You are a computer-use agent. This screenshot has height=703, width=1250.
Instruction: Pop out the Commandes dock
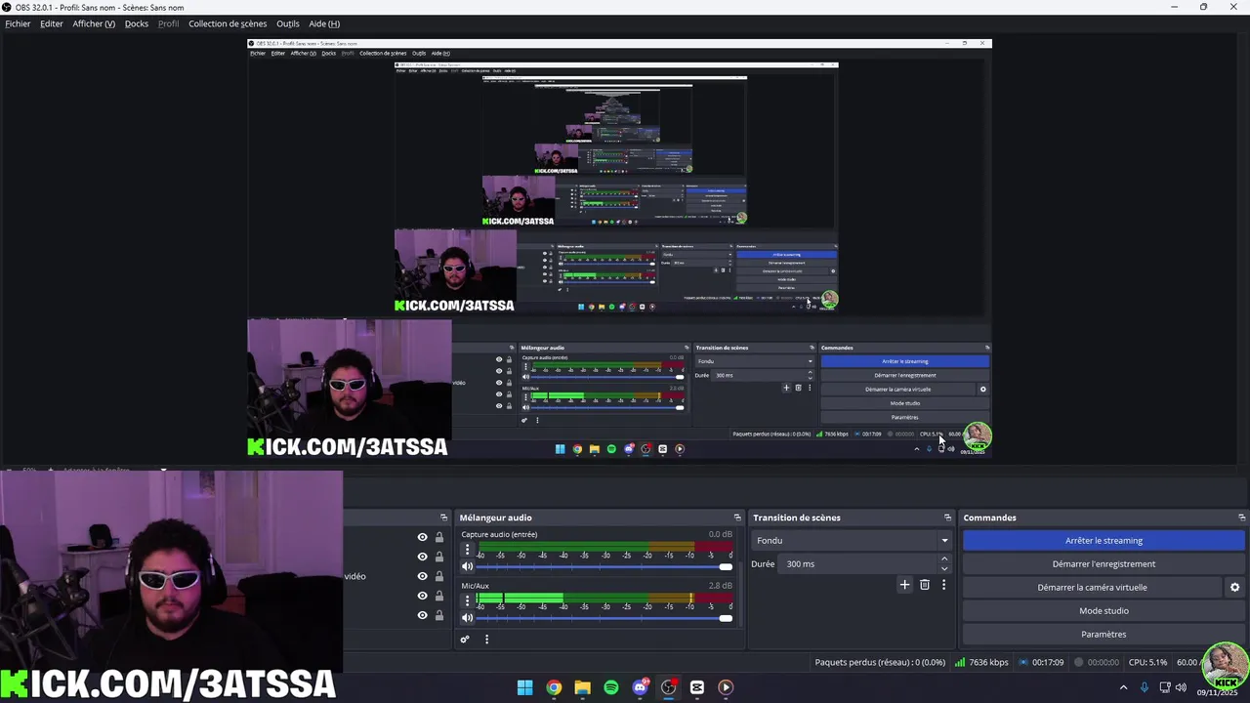(1242, 517)
